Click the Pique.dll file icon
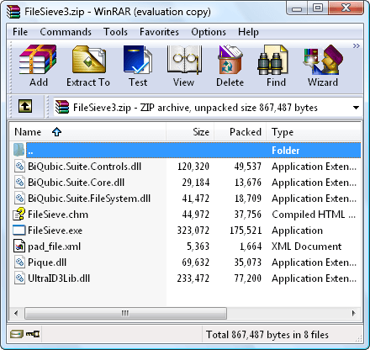This screenshot has height=350, width=370. (x=19, y=262)
